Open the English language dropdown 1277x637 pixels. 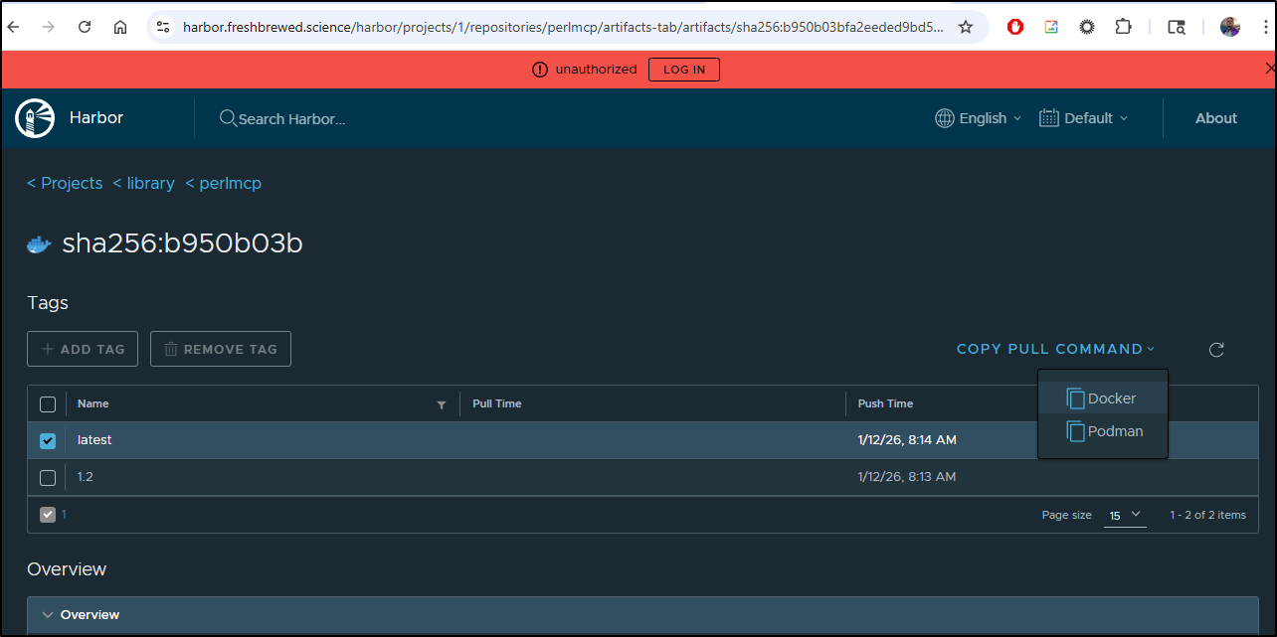point(978,118)
